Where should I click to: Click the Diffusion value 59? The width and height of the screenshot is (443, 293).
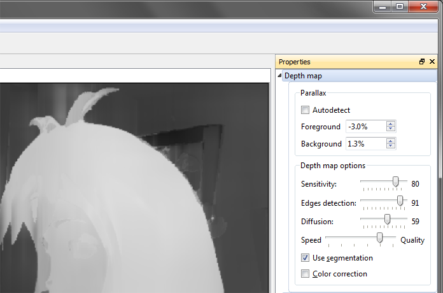tap(415, 222)
